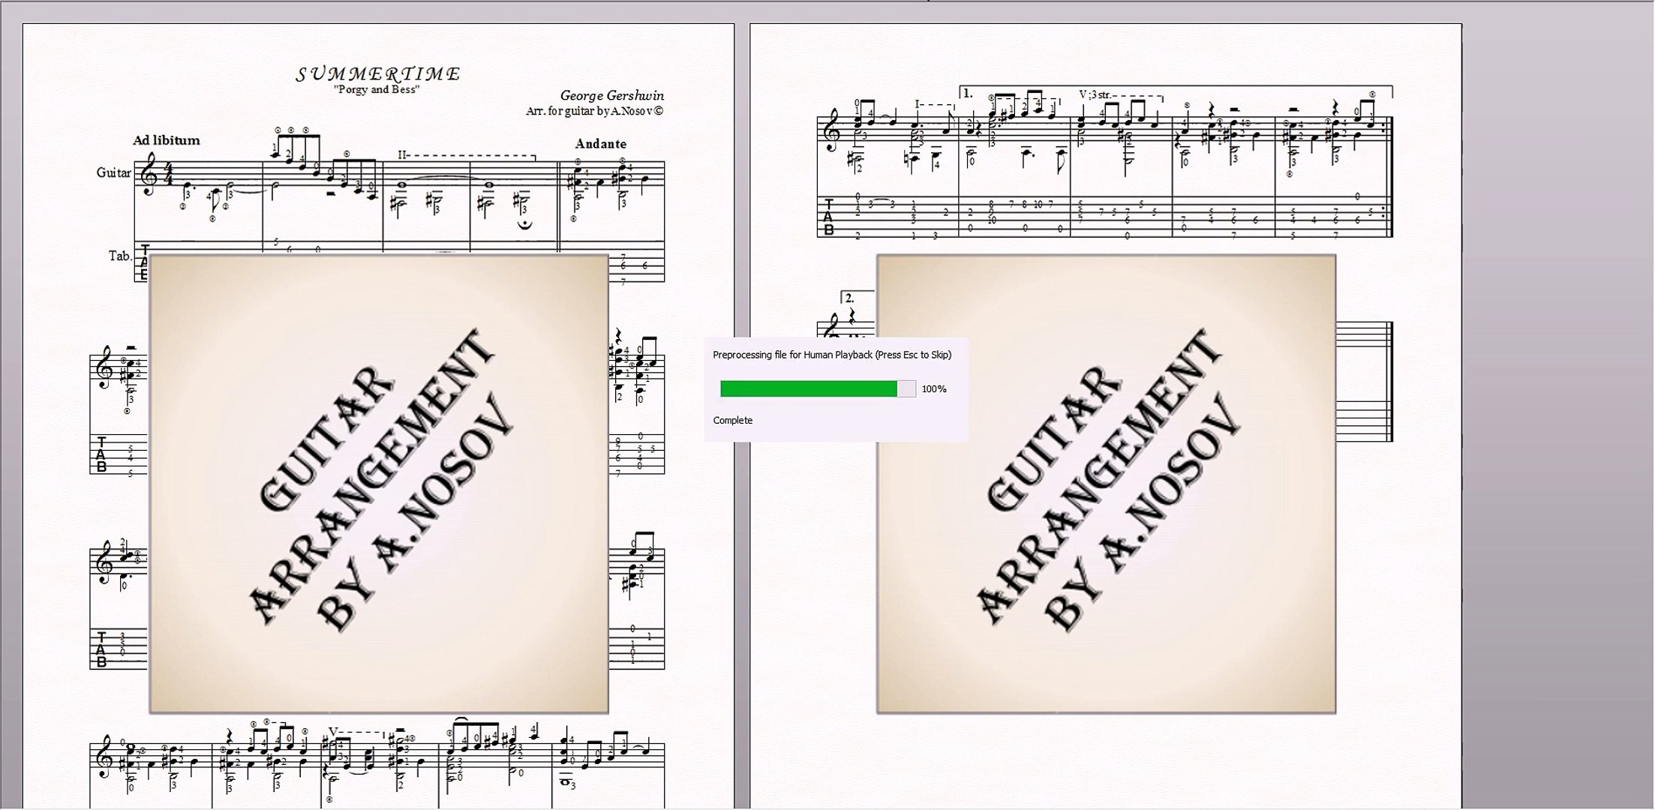This screenshot has width=1655, height=810.
Task: Click the green preprocessing progress bar
Action: click(818, 388)
